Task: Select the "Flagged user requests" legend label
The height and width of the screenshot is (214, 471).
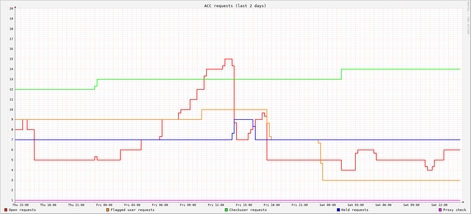Action: 132,210
